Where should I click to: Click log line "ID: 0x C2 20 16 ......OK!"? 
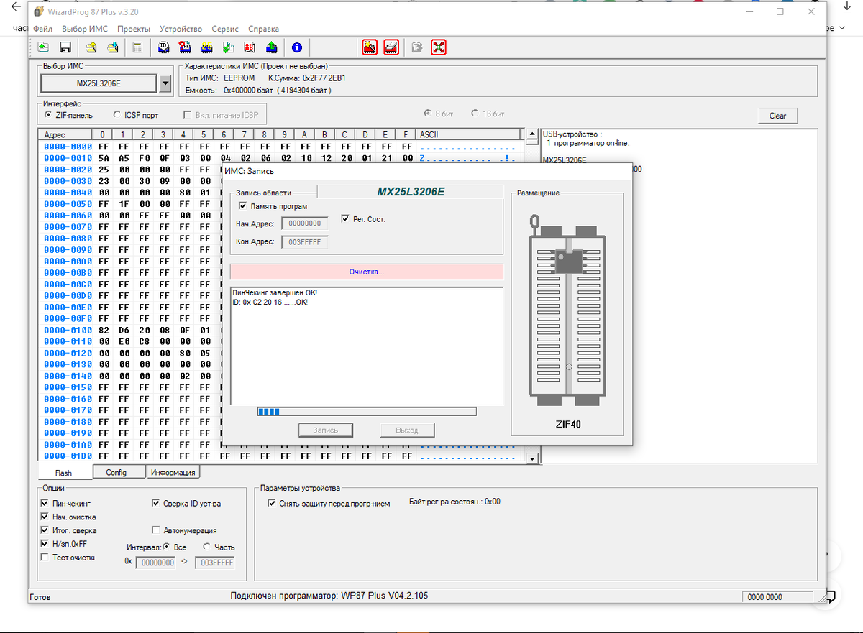pyautogui.click(x=270, y=302)
